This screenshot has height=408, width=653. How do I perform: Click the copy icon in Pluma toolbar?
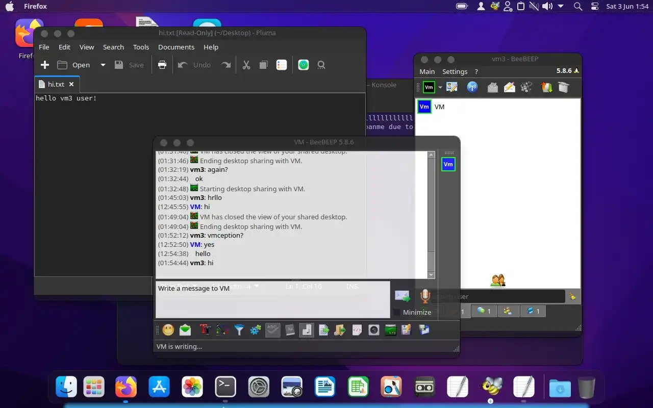click(x=264, y=65)
